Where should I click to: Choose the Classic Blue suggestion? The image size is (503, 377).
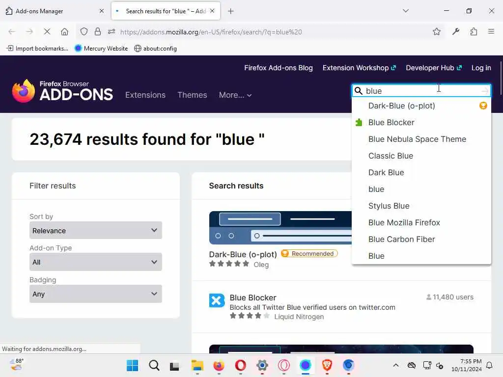pyautogui.click(x=421, y=156)
